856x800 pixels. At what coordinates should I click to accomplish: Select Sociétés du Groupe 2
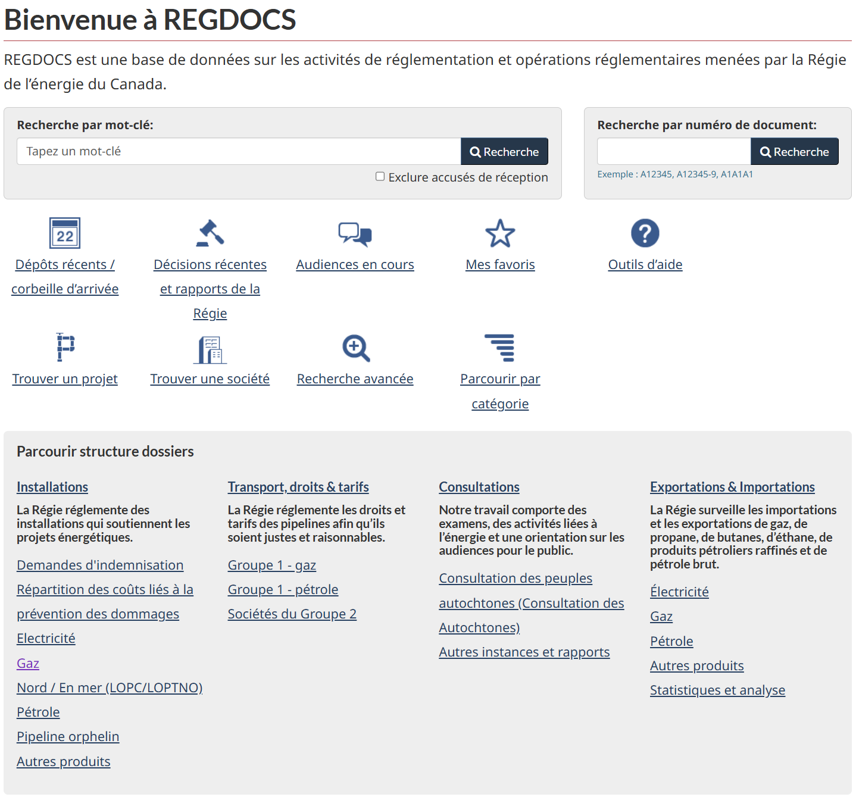click(292, 614)
